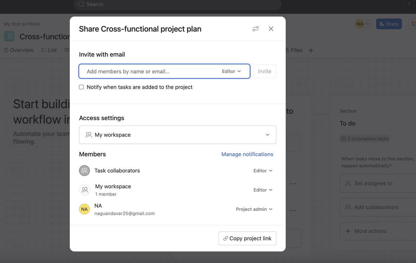Open the List tab
Screen dimensions: 416x263
click(49, 50)
